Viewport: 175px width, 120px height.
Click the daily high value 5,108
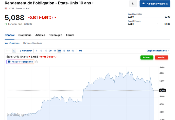167,17
